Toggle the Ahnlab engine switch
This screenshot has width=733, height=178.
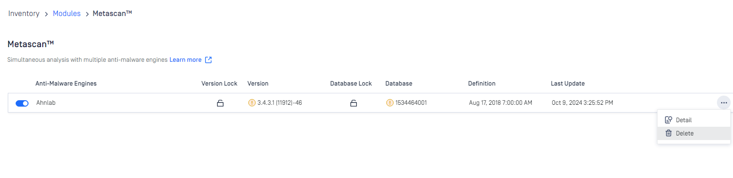pyautogui.click(x=22, y=103)
